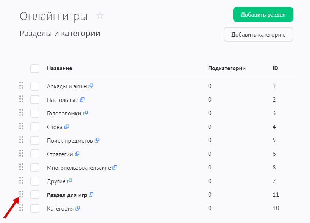The height and width of the screenshot is (223, 310).
Task: Select the Другие row checkbox
Action: [35, 181]
